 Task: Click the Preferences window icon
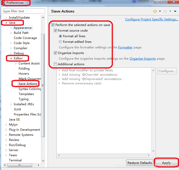[x=3, y=3]
